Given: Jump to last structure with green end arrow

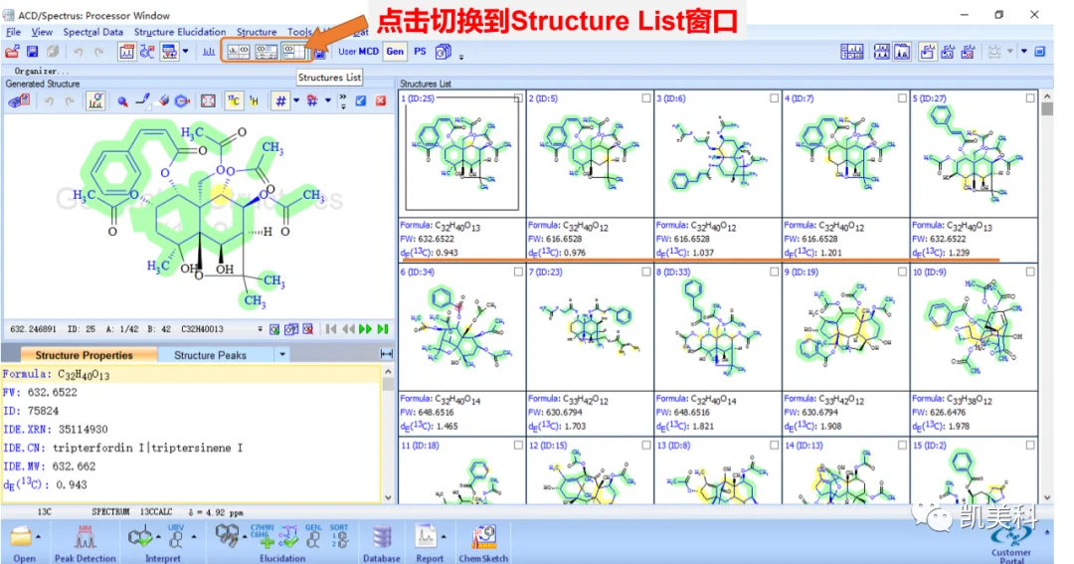Looking at the screenshot, I should click(383, 329).
